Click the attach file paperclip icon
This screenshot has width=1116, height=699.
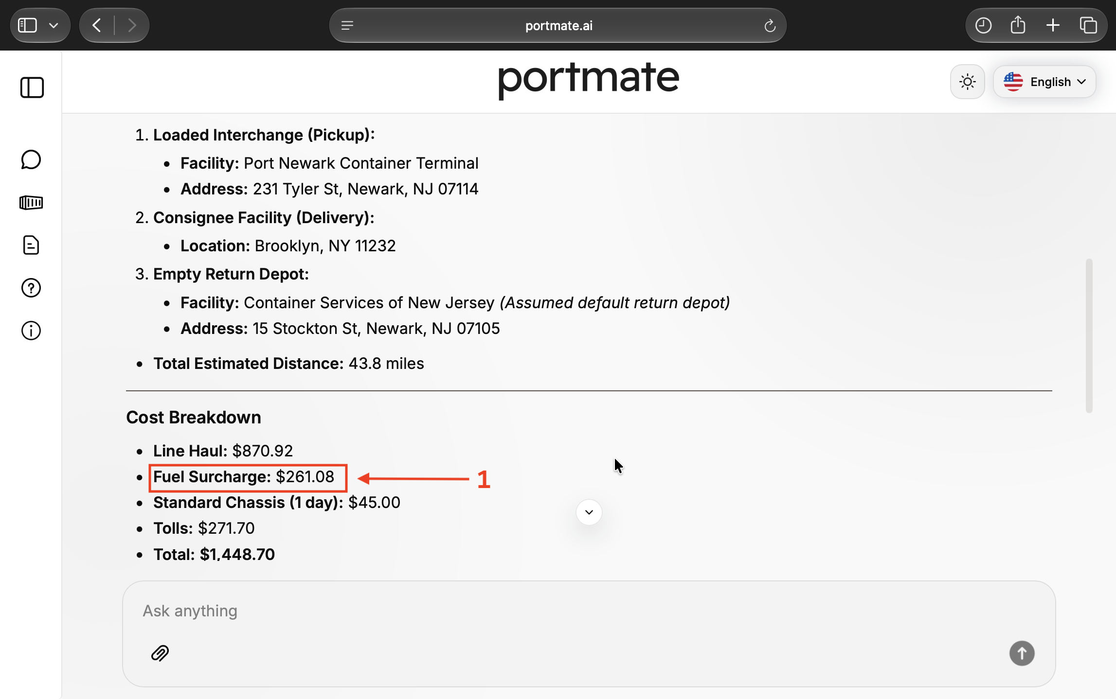(160, 653)
